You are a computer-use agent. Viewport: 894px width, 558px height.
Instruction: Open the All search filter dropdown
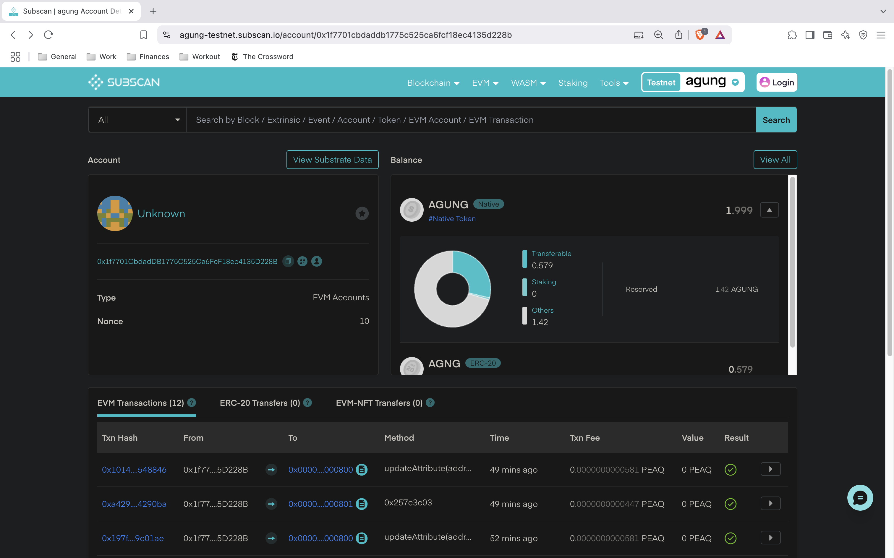137,120
